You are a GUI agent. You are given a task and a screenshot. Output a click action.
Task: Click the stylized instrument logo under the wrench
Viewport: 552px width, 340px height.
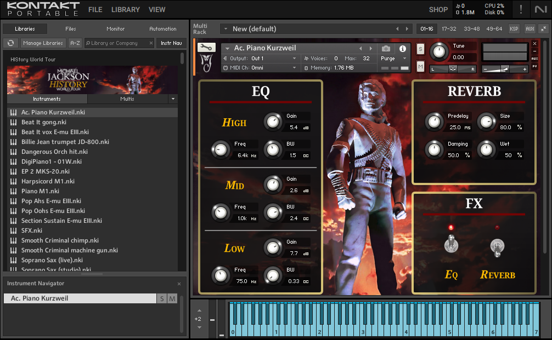tap(206, 63)
